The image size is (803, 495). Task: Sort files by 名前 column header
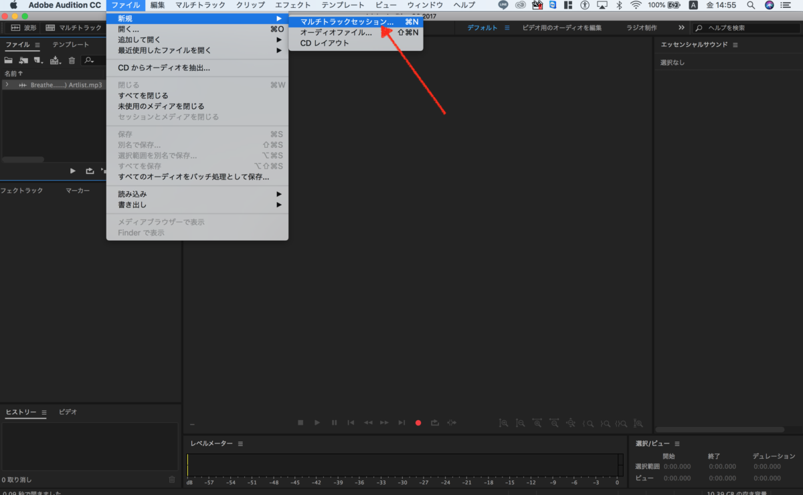point(13,74)
